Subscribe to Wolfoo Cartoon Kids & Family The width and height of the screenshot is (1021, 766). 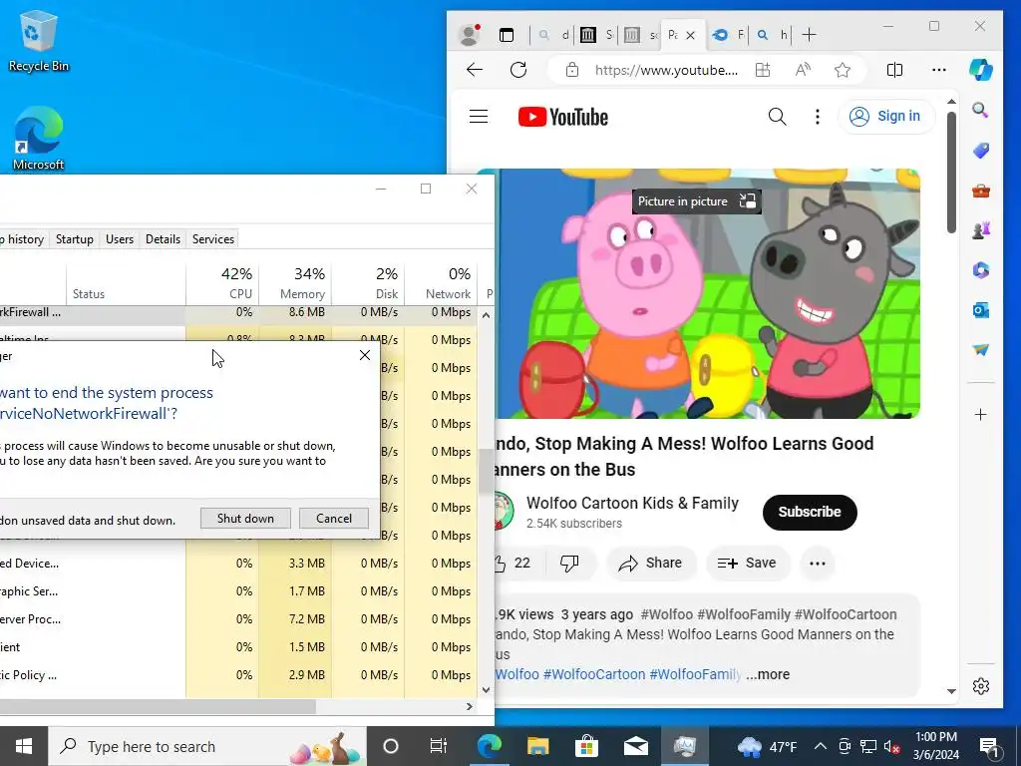coord(810,512)
